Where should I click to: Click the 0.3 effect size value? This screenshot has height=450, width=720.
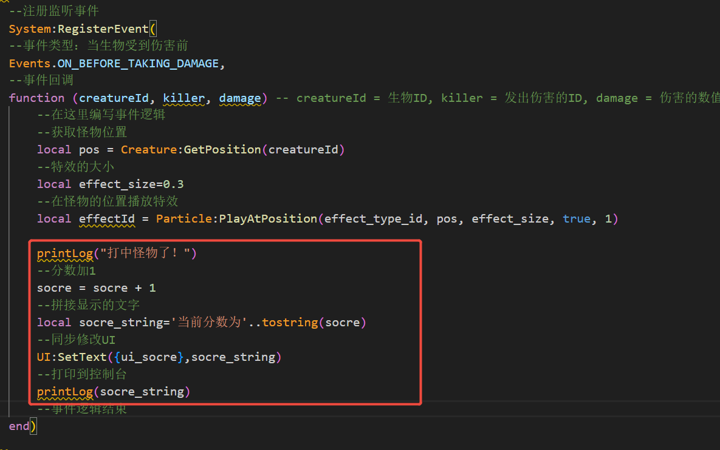[173, 184]
